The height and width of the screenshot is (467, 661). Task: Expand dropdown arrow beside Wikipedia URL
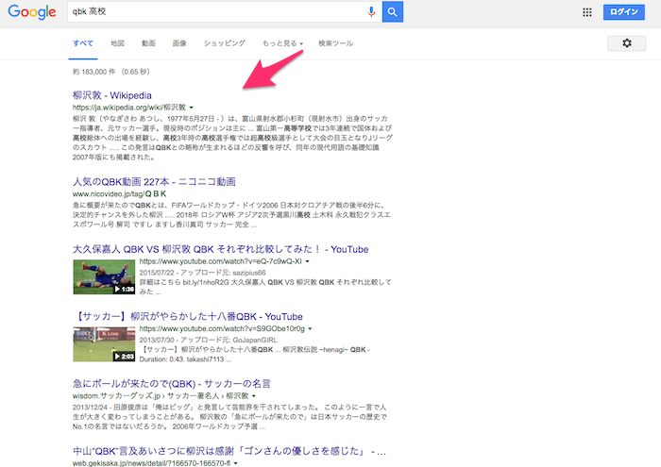click(x=192, y=108)
